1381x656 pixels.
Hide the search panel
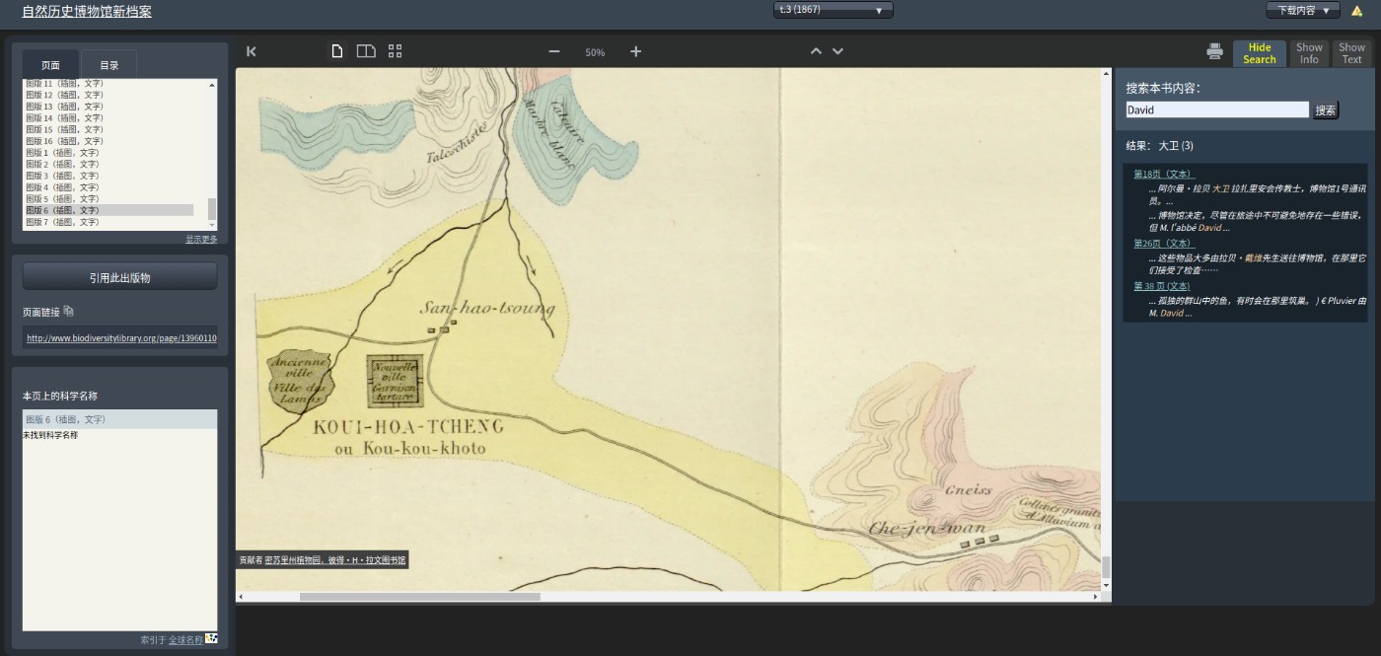(x=1260, y=53)
